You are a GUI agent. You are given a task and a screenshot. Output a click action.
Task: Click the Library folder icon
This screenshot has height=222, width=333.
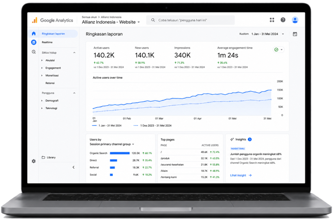click(43, 157)
